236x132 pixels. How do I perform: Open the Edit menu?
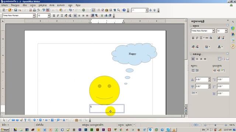[15, 5]
